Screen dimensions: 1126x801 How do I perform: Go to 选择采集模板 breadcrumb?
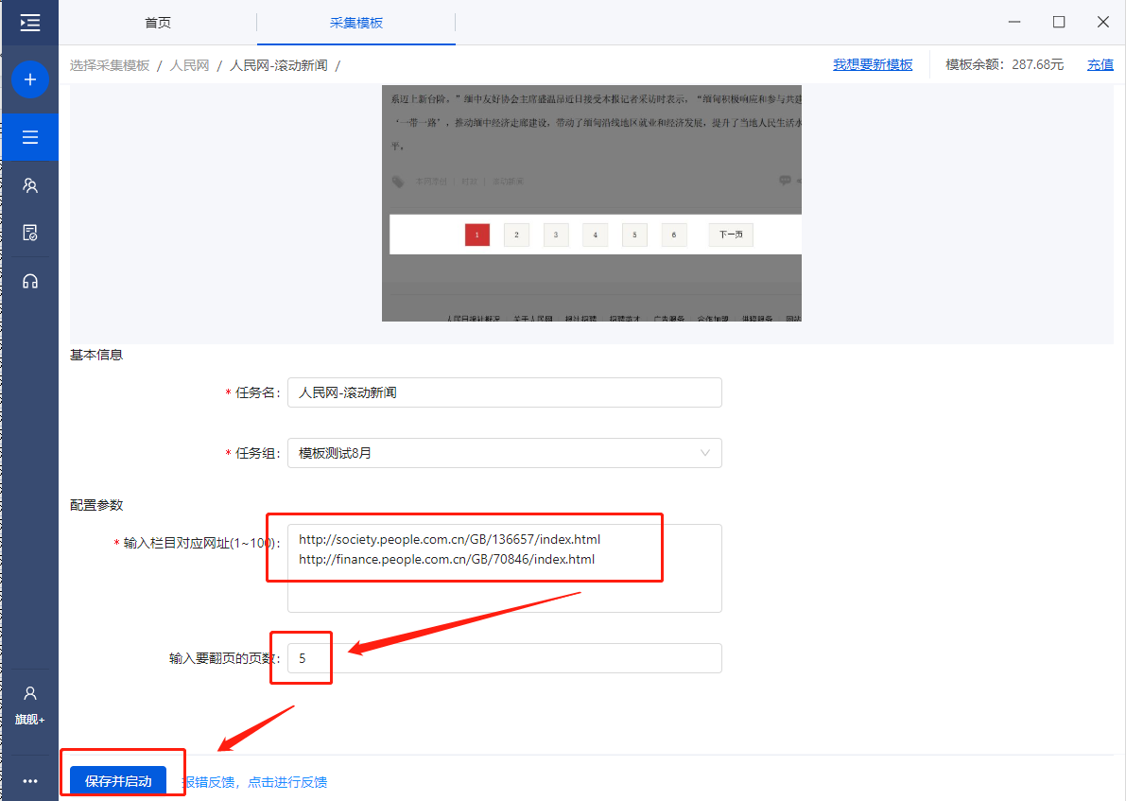(x=110, y=65)
